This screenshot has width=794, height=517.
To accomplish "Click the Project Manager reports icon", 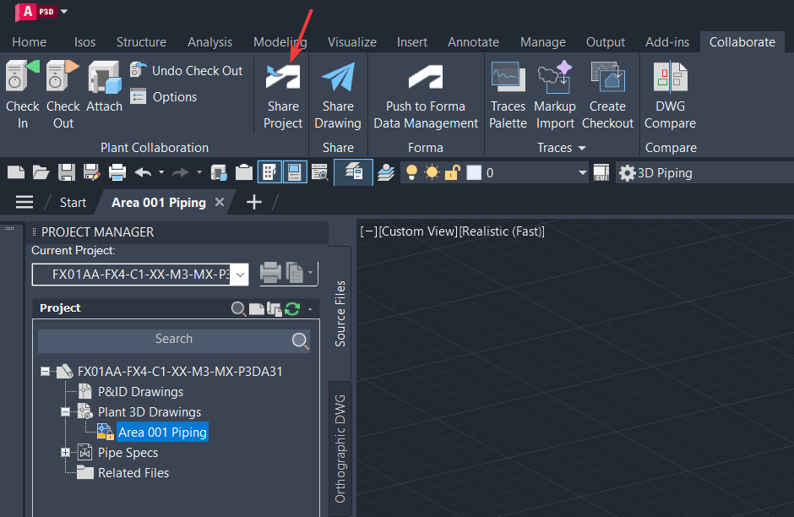I will tap(295, 272).
